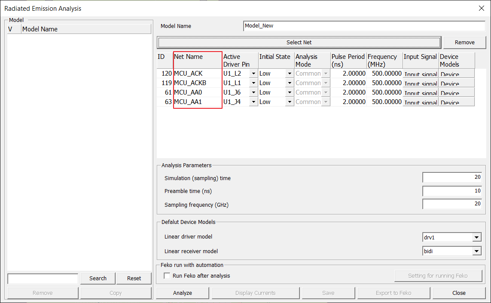
Task: Click Device button for MCU_AA0 row
Action: (x=457, y=93)
